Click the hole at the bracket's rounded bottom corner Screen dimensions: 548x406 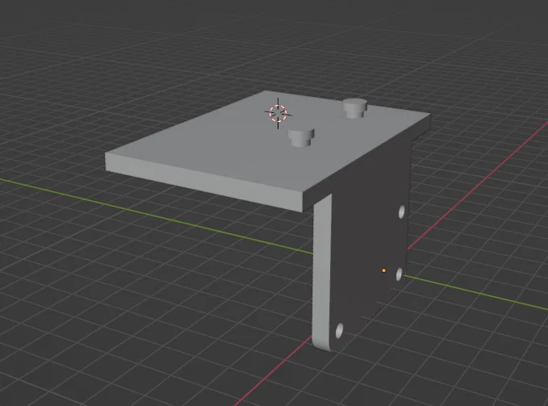pyautogui.click(x=339, y=330)
